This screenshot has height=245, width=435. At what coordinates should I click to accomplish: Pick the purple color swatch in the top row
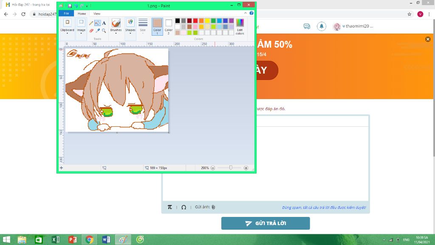pos(232,21)
